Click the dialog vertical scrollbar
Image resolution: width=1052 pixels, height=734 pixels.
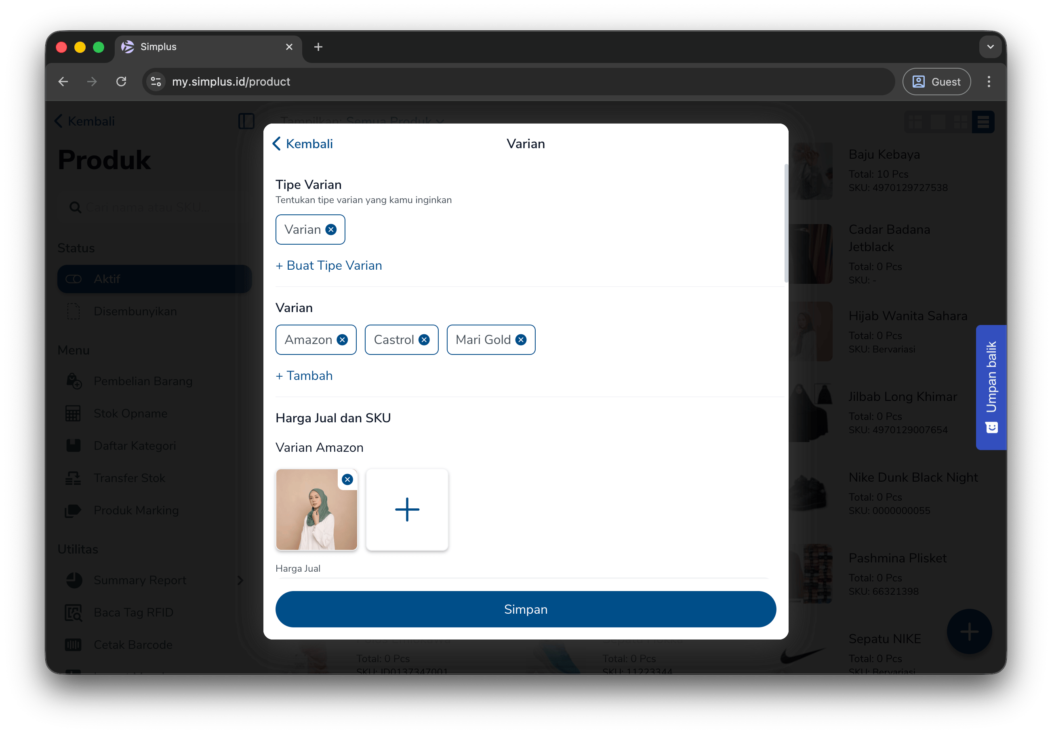(x=786, y=223)
